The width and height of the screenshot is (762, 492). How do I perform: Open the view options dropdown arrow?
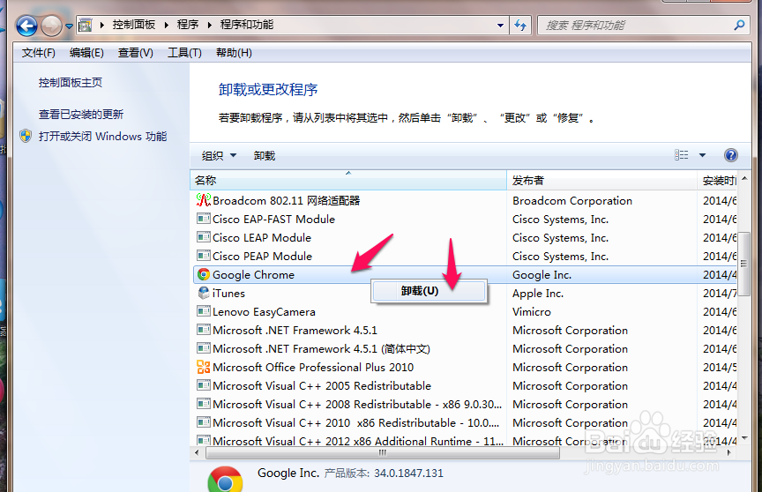point(702,155)
